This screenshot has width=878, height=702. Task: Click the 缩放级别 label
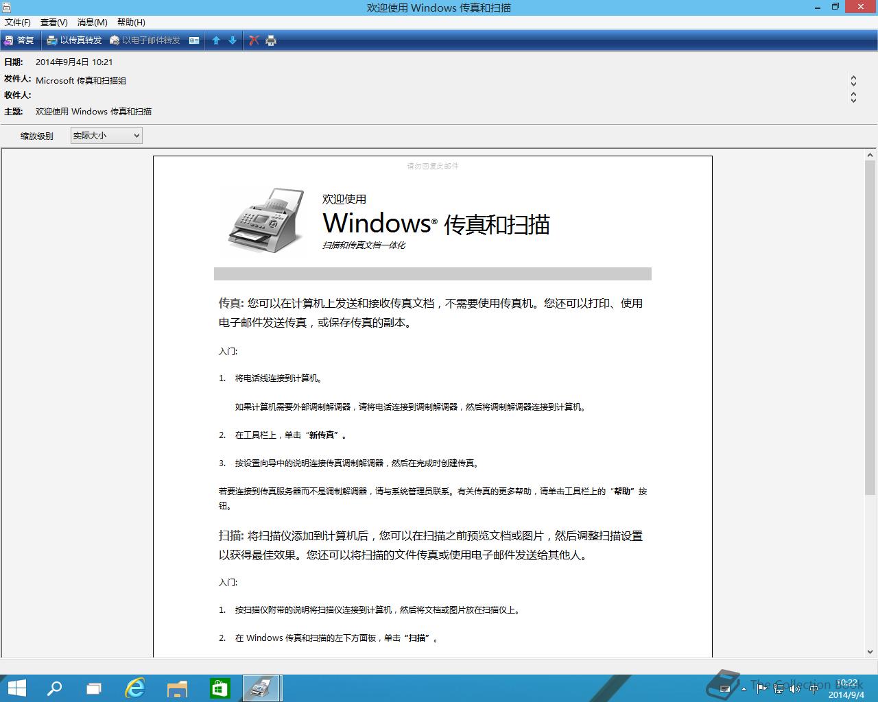click(37, 136)
